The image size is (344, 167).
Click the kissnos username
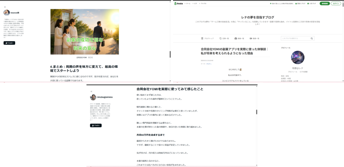pyautogui.click(x=15, y=13)
